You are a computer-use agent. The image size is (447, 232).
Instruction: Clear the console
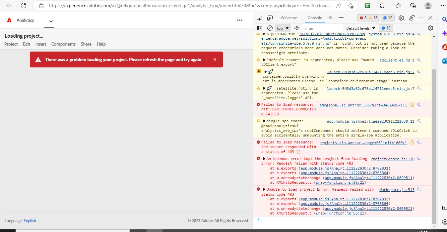point(270,28)
